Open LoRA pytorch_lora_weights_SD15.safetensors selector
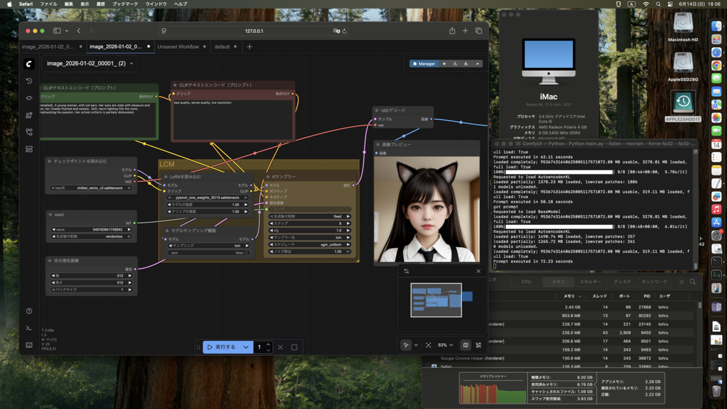This screenshot has height=409, width=727. [208, 198]
